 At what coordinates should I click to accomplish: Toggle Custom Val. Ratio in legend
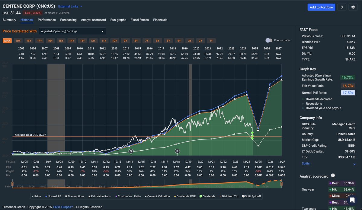[x=128, y=196]
